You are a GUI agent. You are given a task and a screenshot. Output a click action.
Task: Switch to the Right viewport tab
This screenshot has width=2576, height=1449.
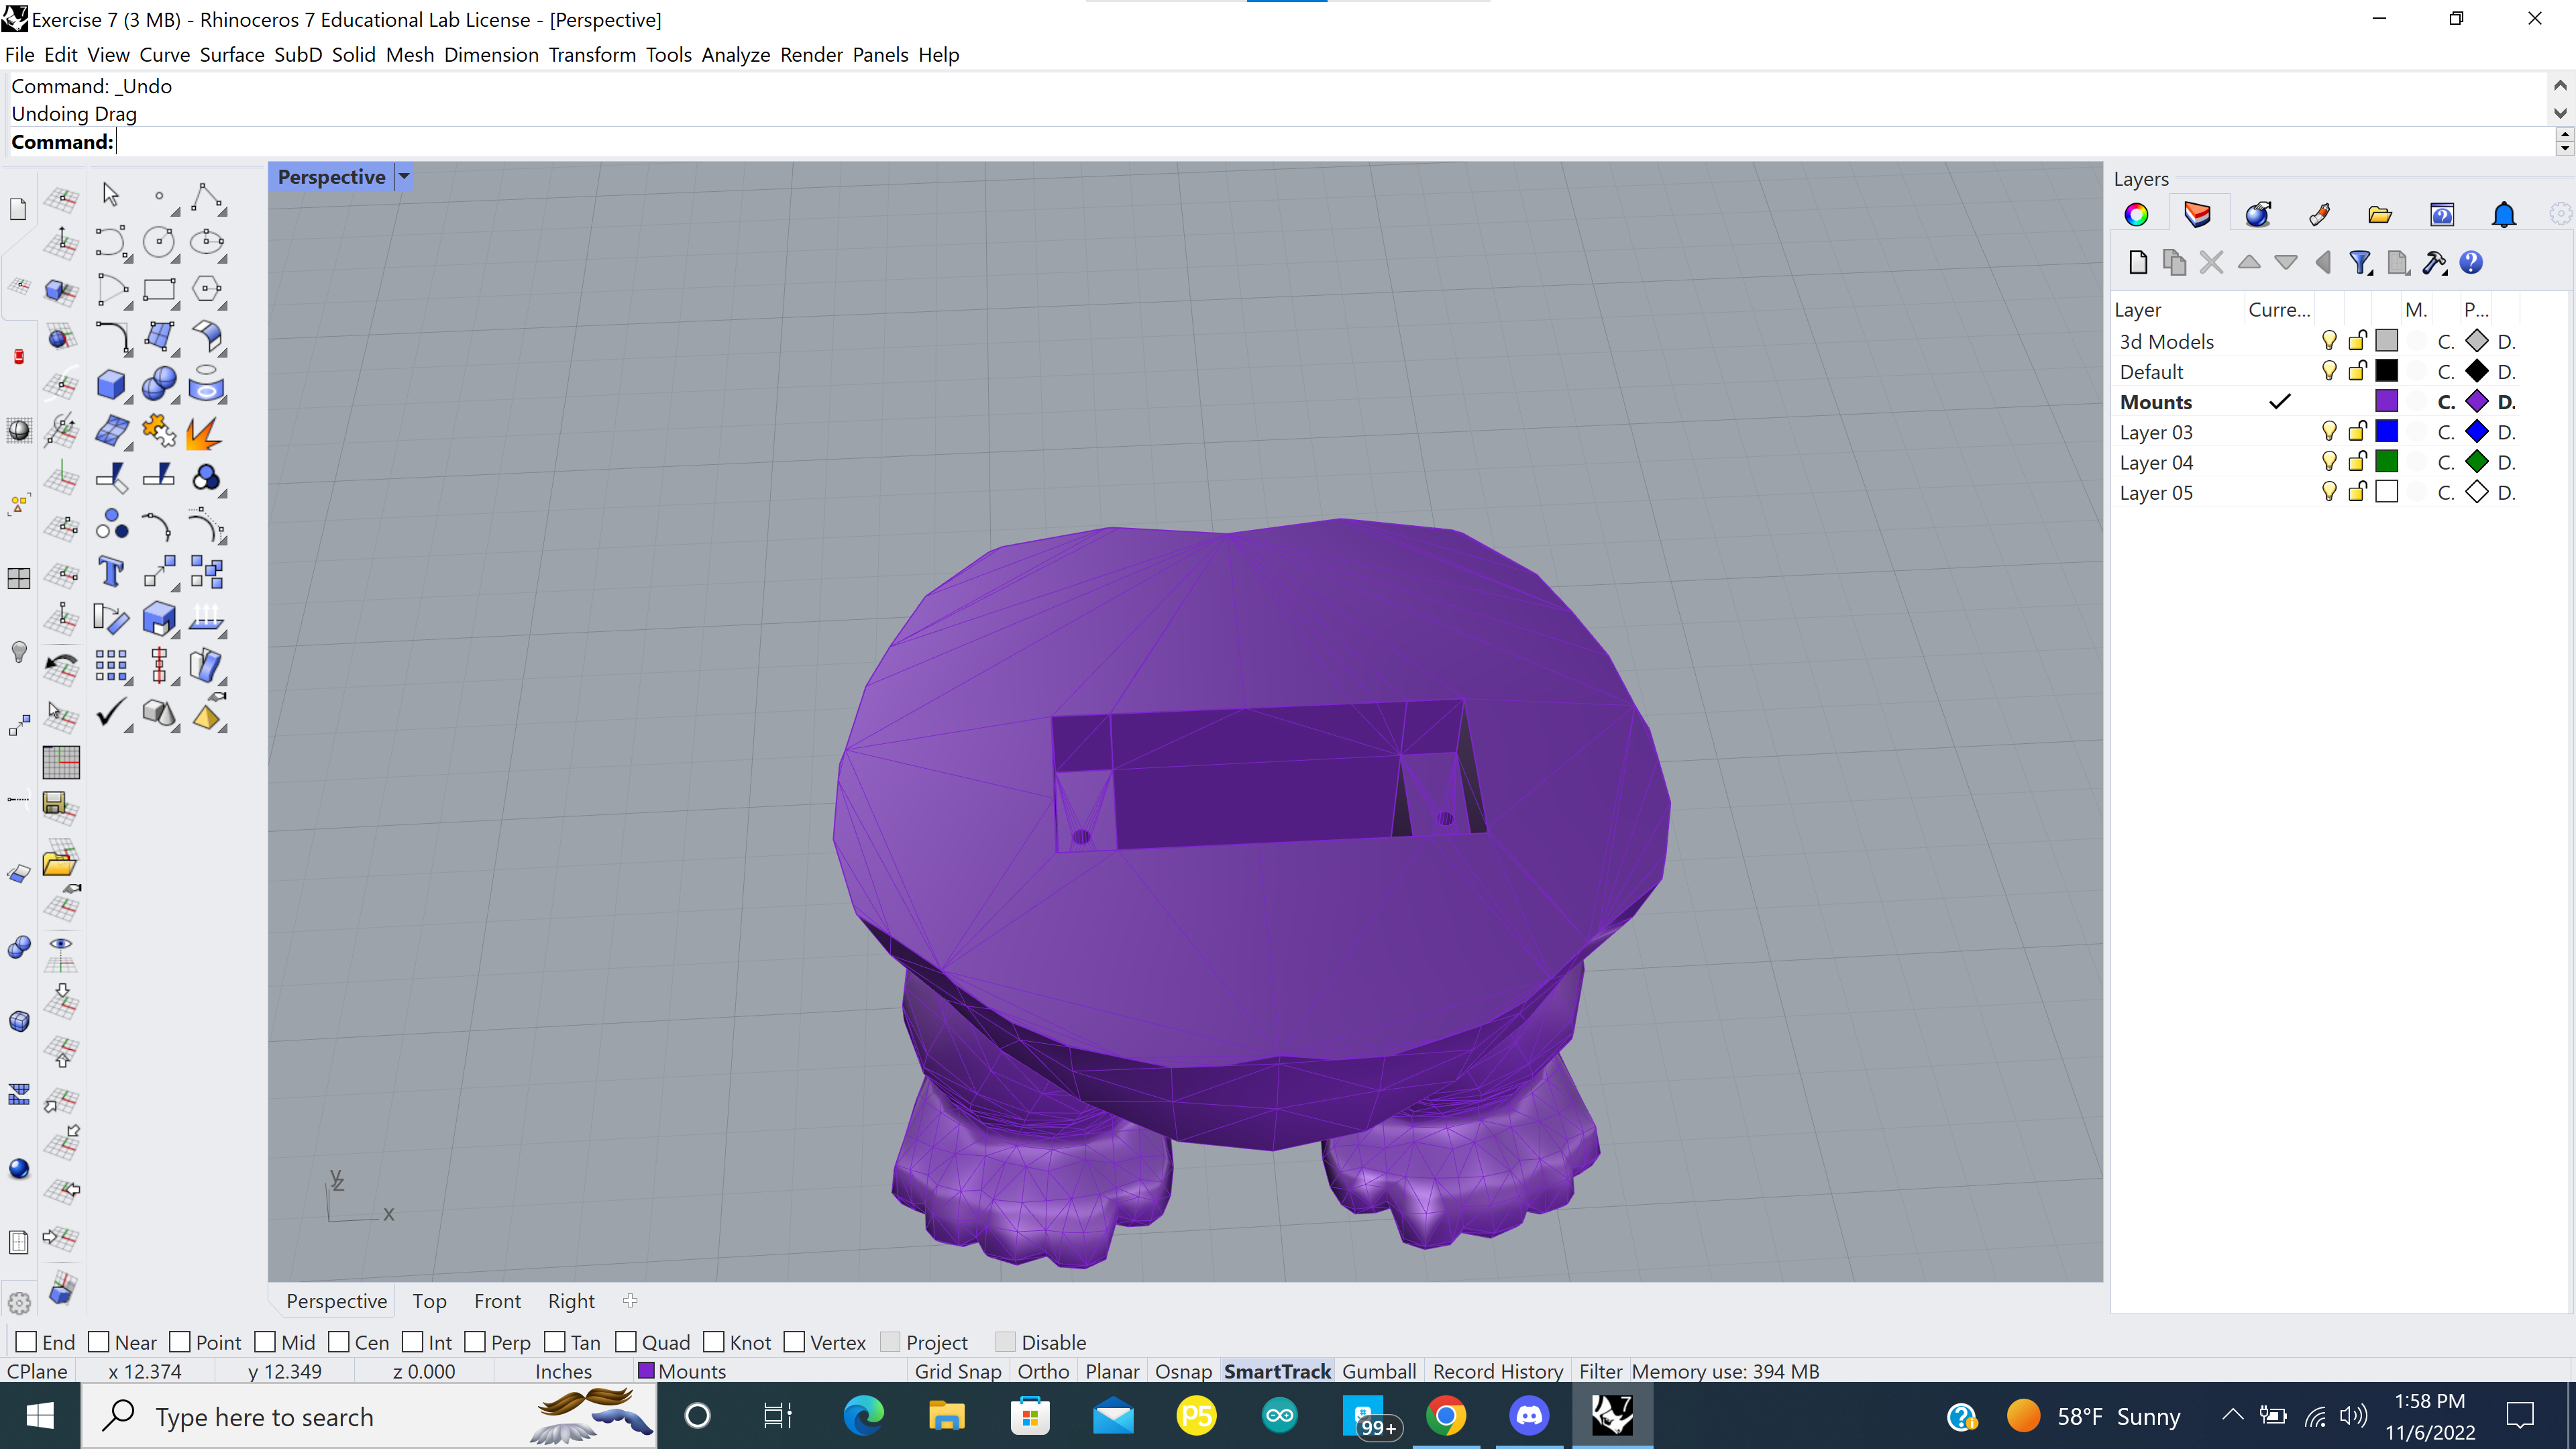point(571,1301)
